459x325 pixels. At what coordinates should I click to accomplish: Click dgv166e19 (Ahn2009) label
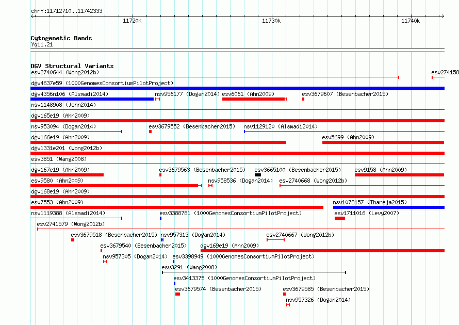(60, 137)
